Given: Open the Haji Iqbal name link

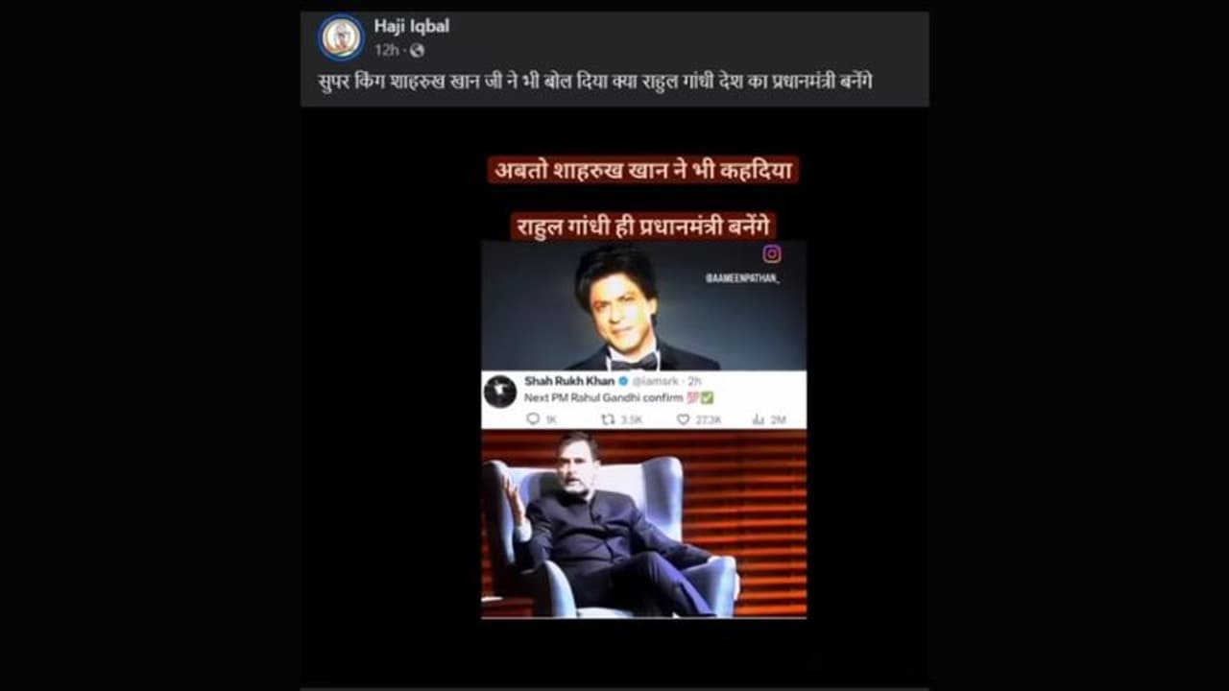Looking at the screenshot, I should click(411, 26).
